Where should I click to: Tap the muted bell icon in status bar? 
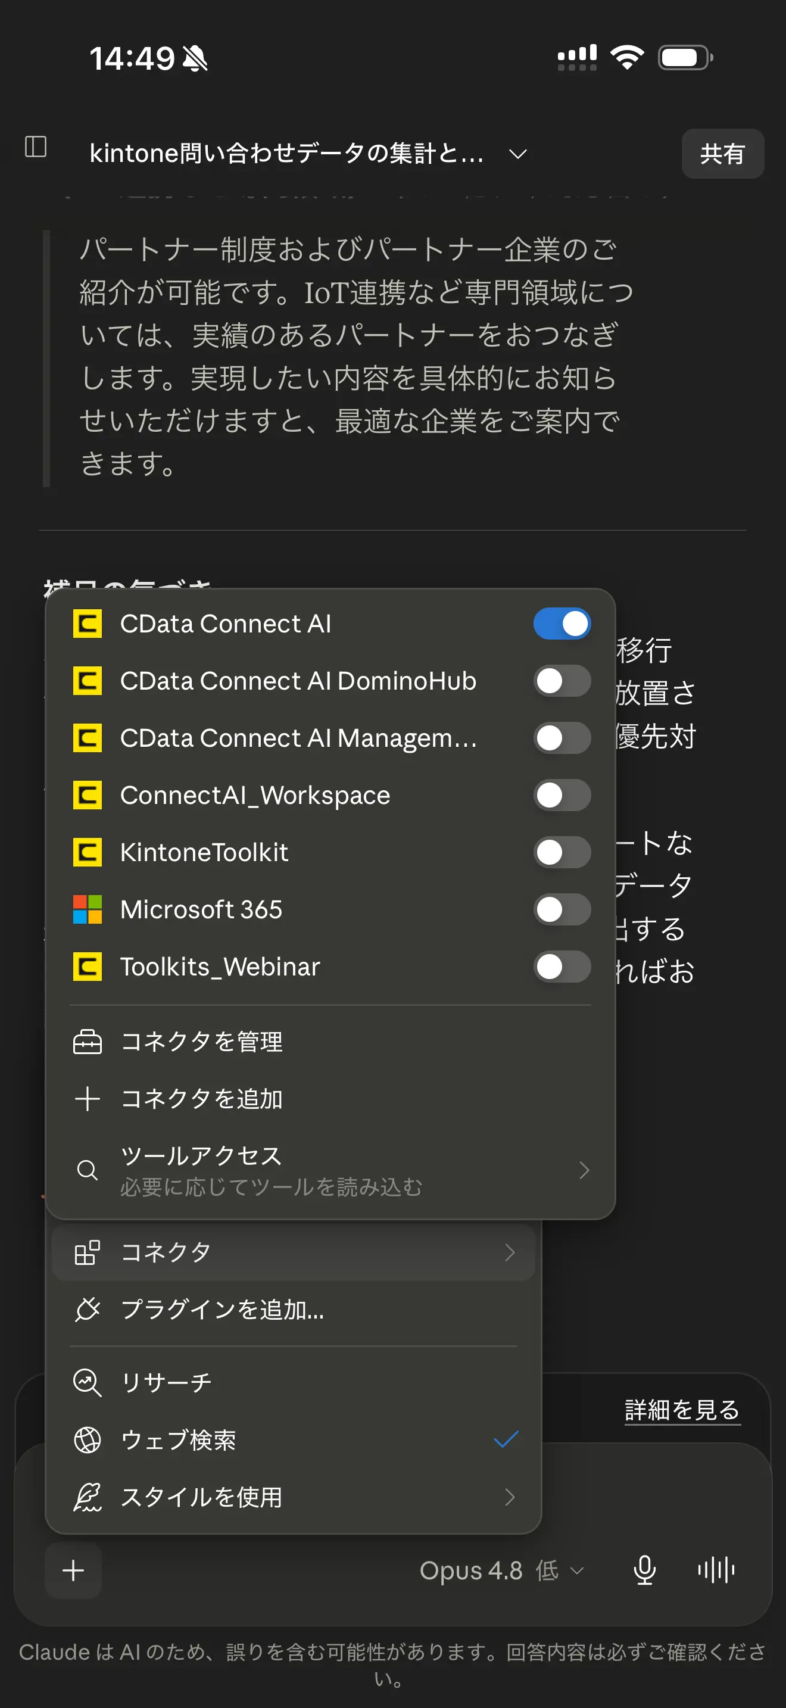coord(195,58)
